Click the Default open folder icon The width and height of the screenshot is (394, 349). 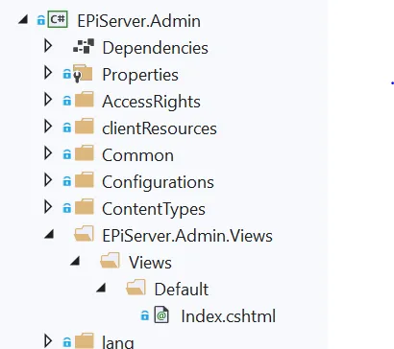pyautogui.click(x=135, y=288)
